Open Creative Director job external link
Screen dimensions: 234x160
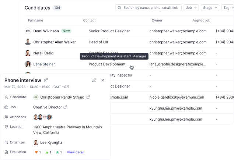[66, 107]
